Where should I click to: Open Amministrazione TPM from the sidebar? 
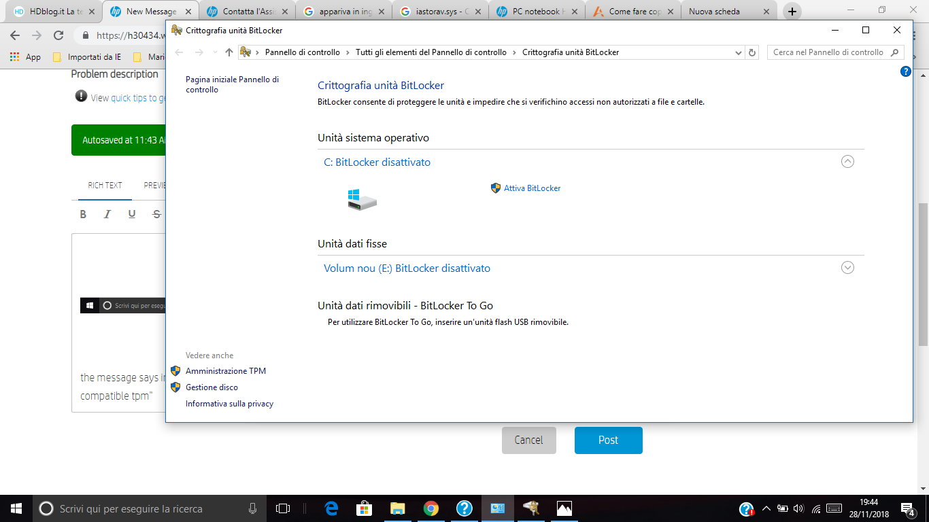point(226,371)
